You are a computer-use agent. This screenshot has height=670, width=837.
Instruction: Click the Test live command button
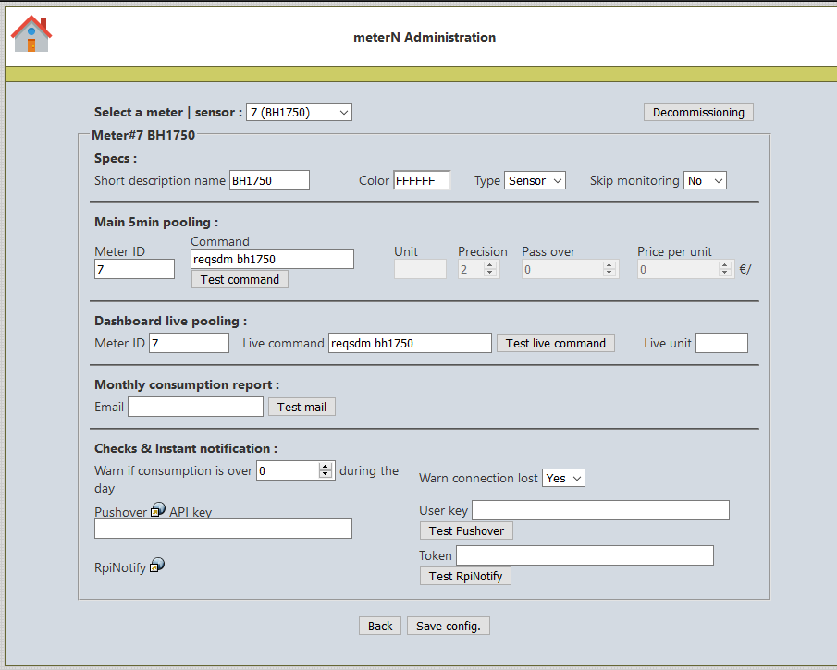(556, 343)
